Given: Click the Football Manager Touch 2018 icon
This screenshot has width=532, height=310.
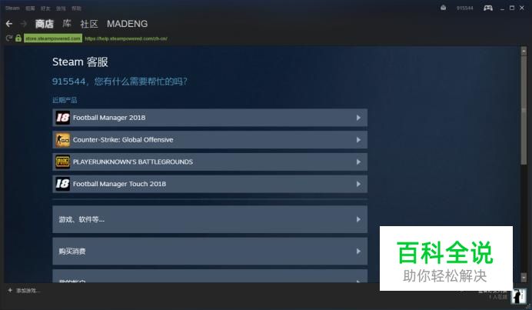Looking at the screenshot, I should (63, 184).
